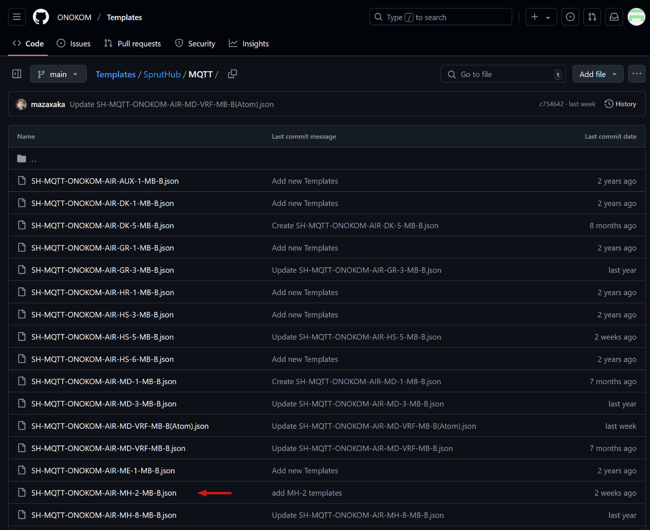This screenshot has height=530, width=650.
Task: Open the pull requests icon in header
Action: pyautogui.click(x=592, y=17)
